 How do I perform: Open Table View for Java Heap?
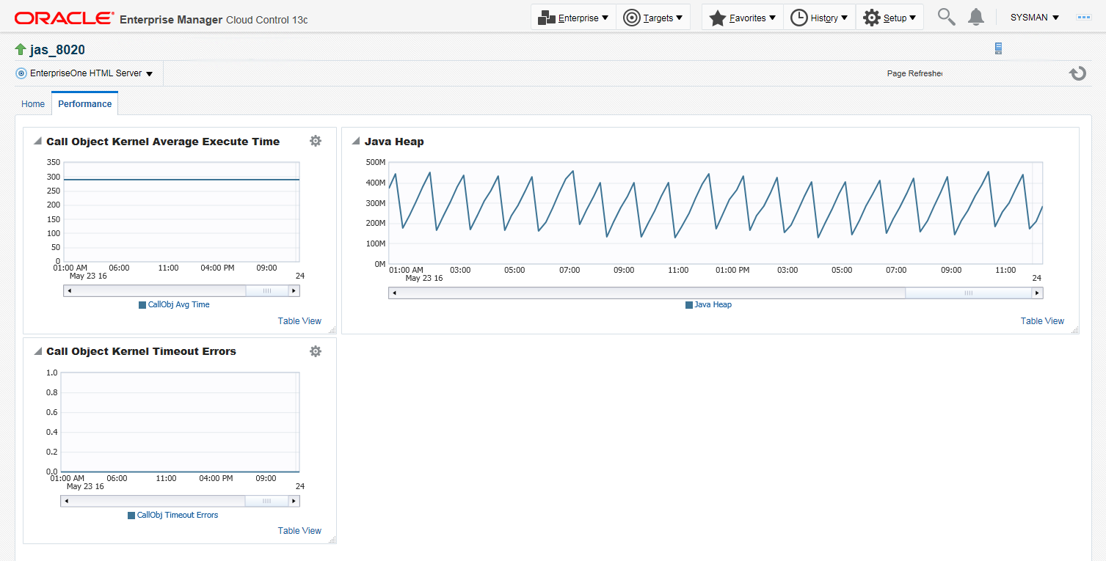(x=1042, y=321)
